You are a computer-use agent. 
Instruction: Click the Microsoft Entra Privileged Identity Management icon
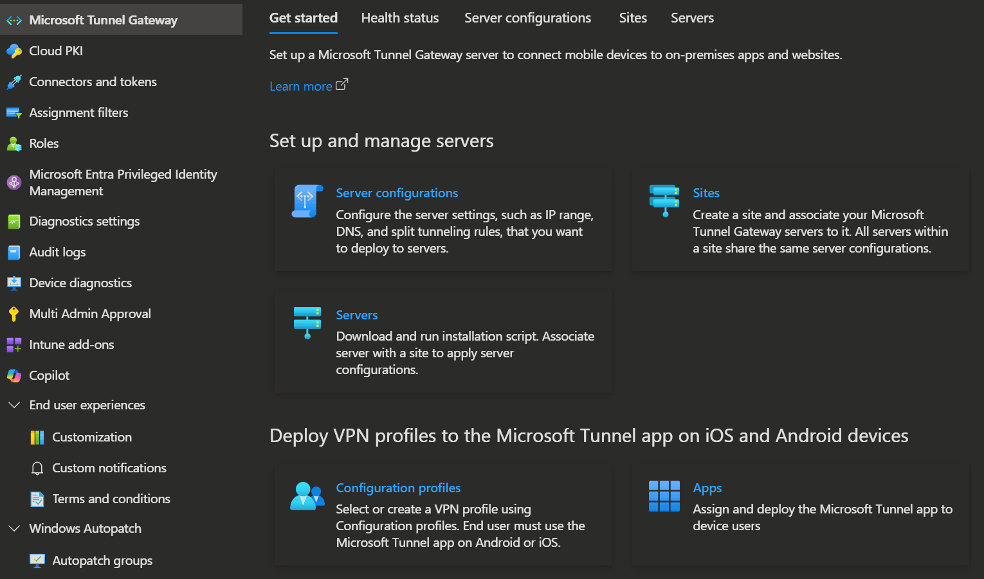[14, 183]
